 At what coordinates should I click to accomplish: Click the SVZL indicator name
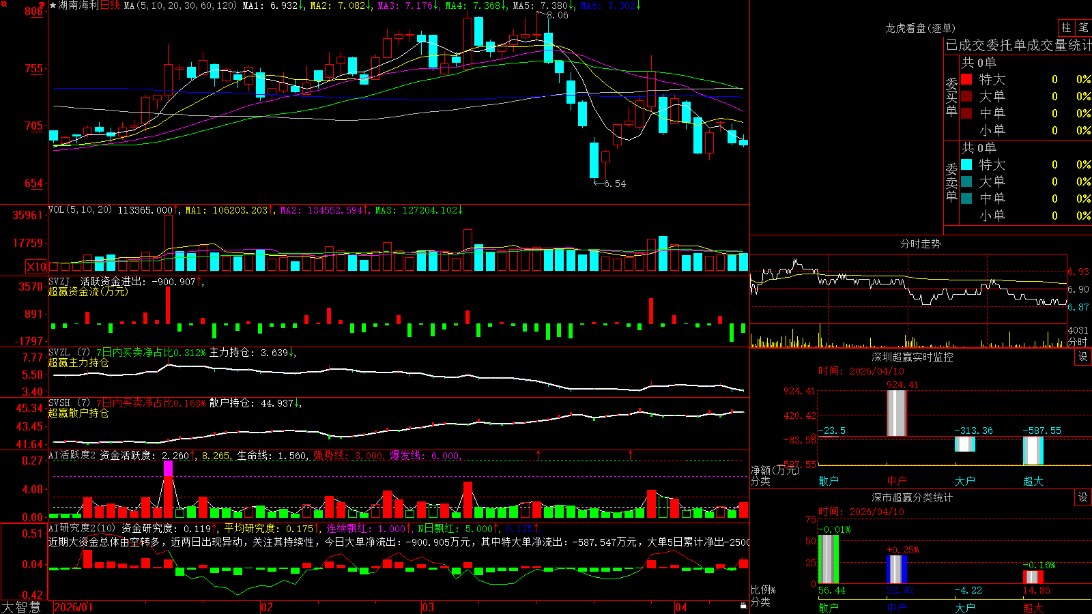[59, 352]
